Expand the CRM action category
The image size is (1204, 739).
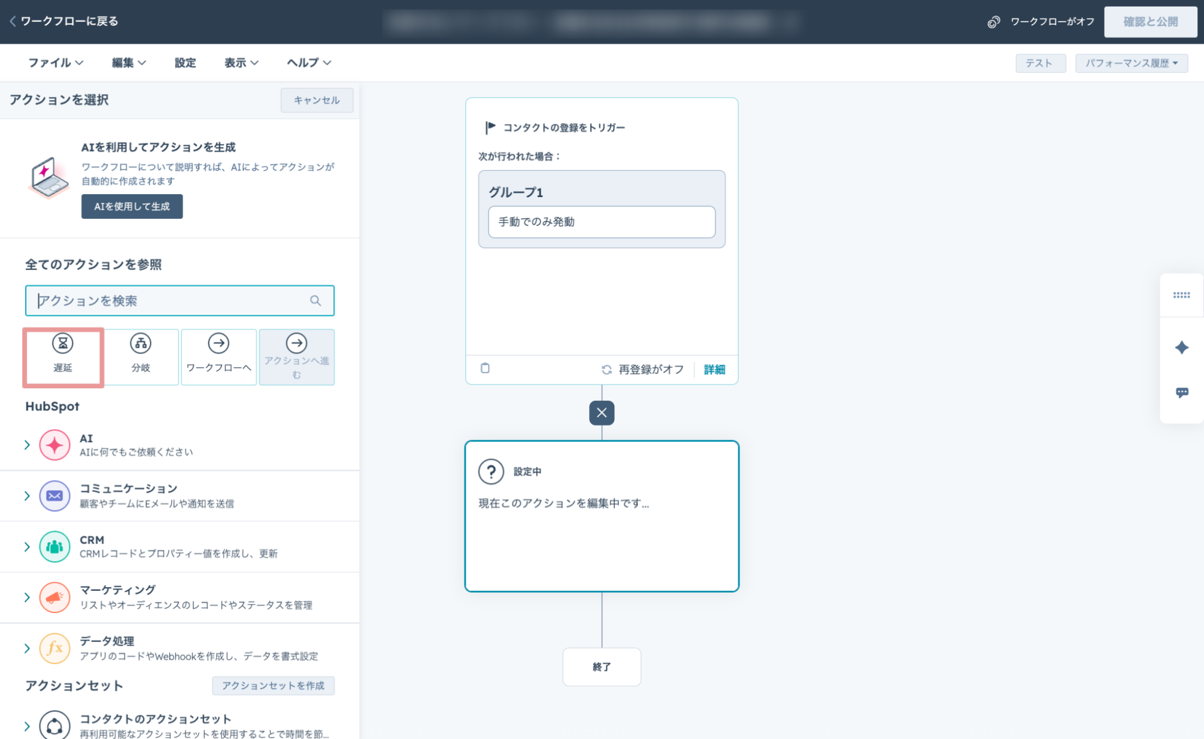pos(27,547)
